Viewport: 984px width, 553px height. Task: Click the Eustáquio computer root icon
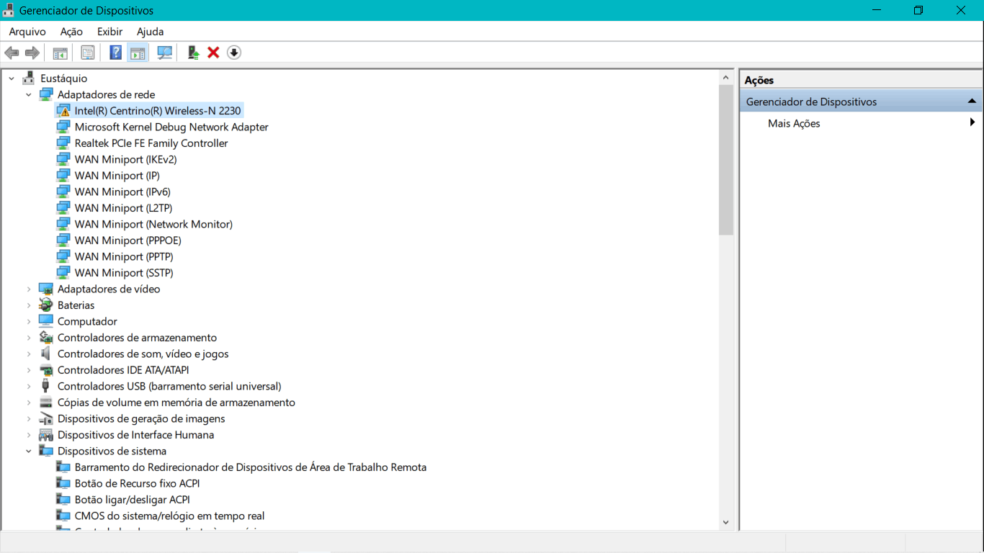point(29,78)
